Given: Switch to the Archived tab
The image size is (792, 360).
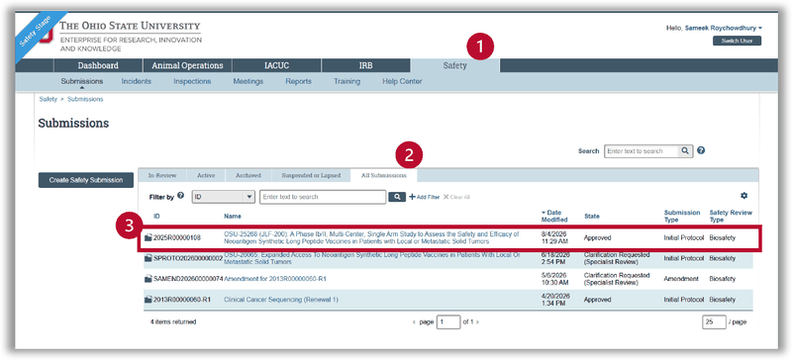Looking at the screenshot, I should [x=248, y=175].
